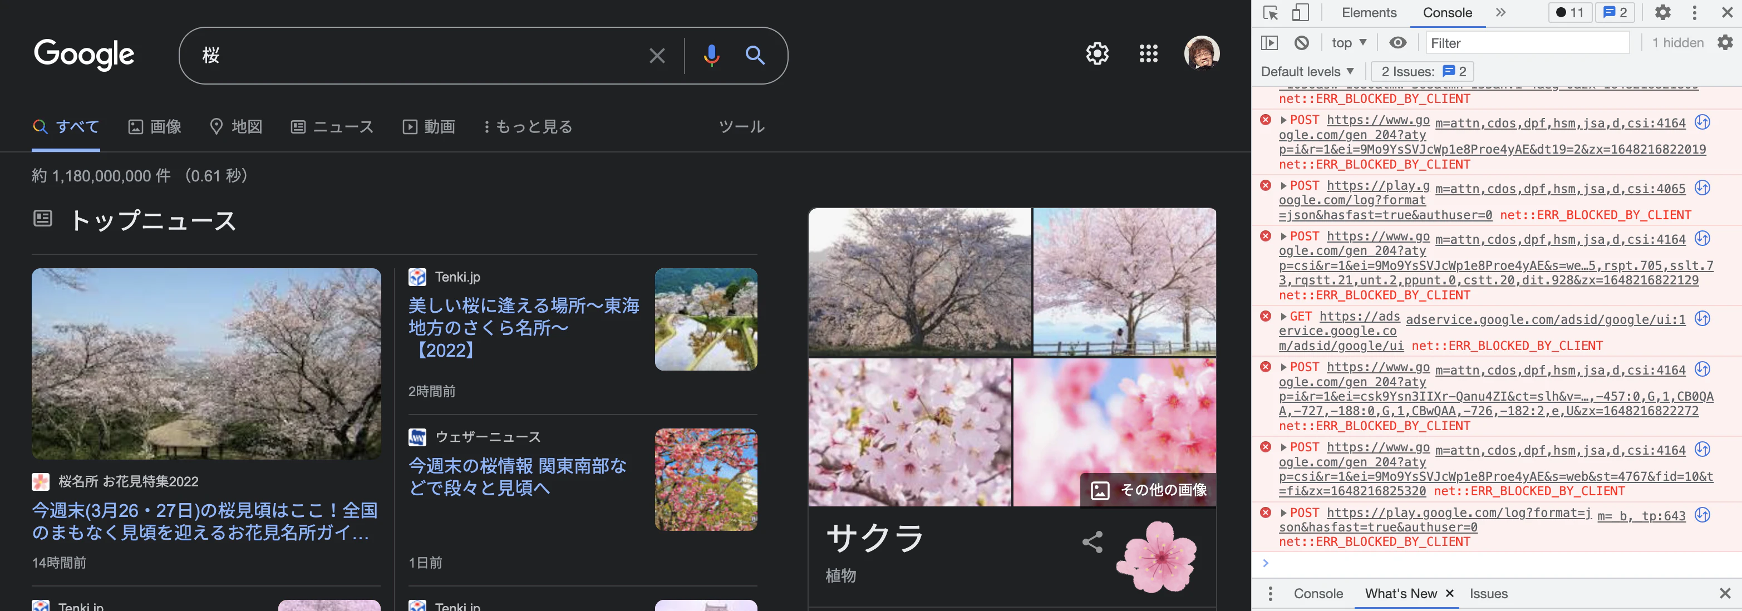Close the What's New drawer tab
Screen dimensions: 1742x611
coord(1449,593)
